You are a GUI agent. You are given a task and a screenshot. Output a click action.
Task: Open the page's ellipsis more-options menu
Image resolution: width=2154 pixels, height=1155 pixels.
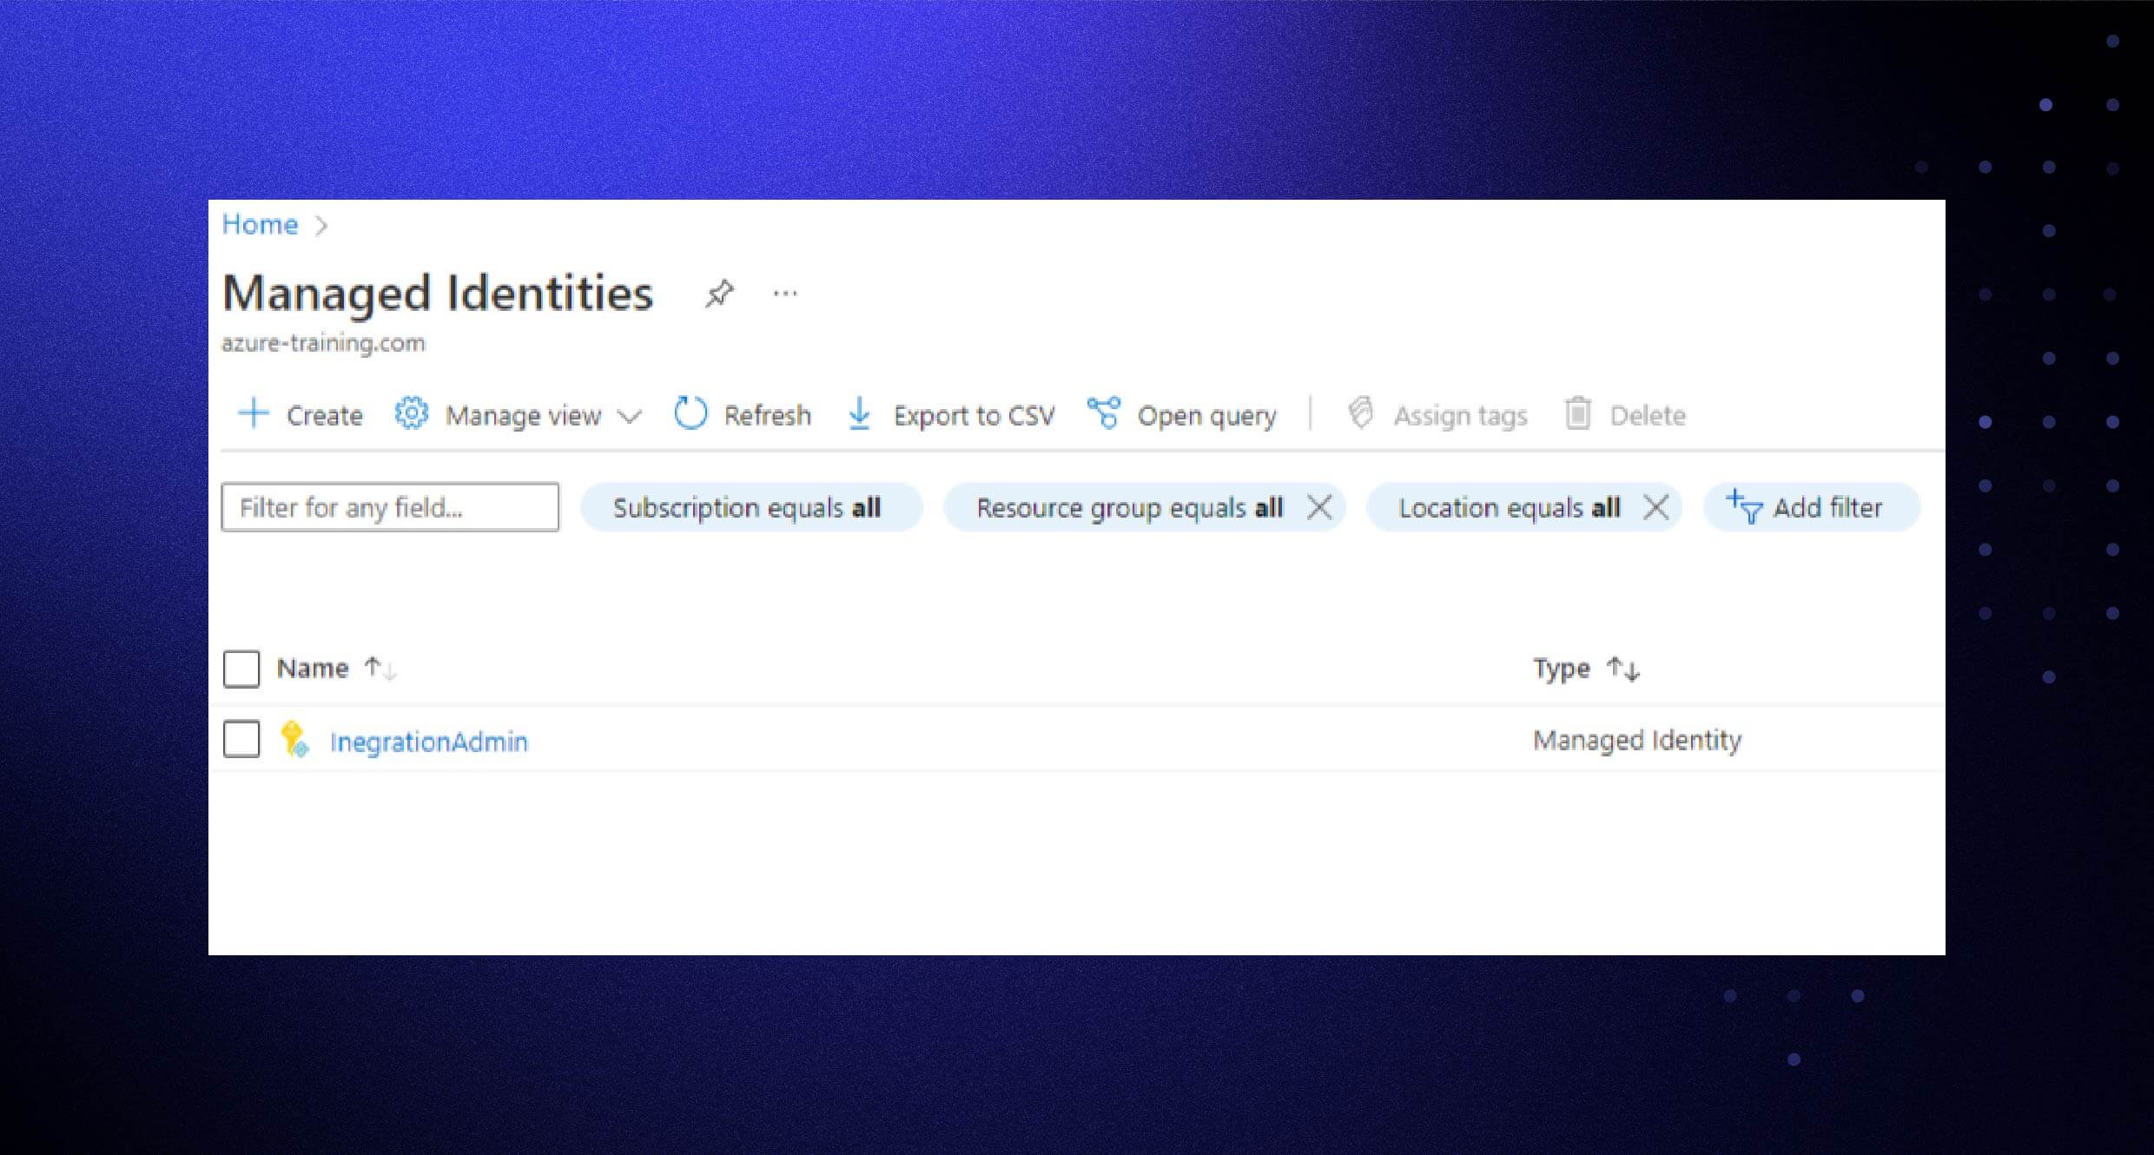tap(784, 294)
